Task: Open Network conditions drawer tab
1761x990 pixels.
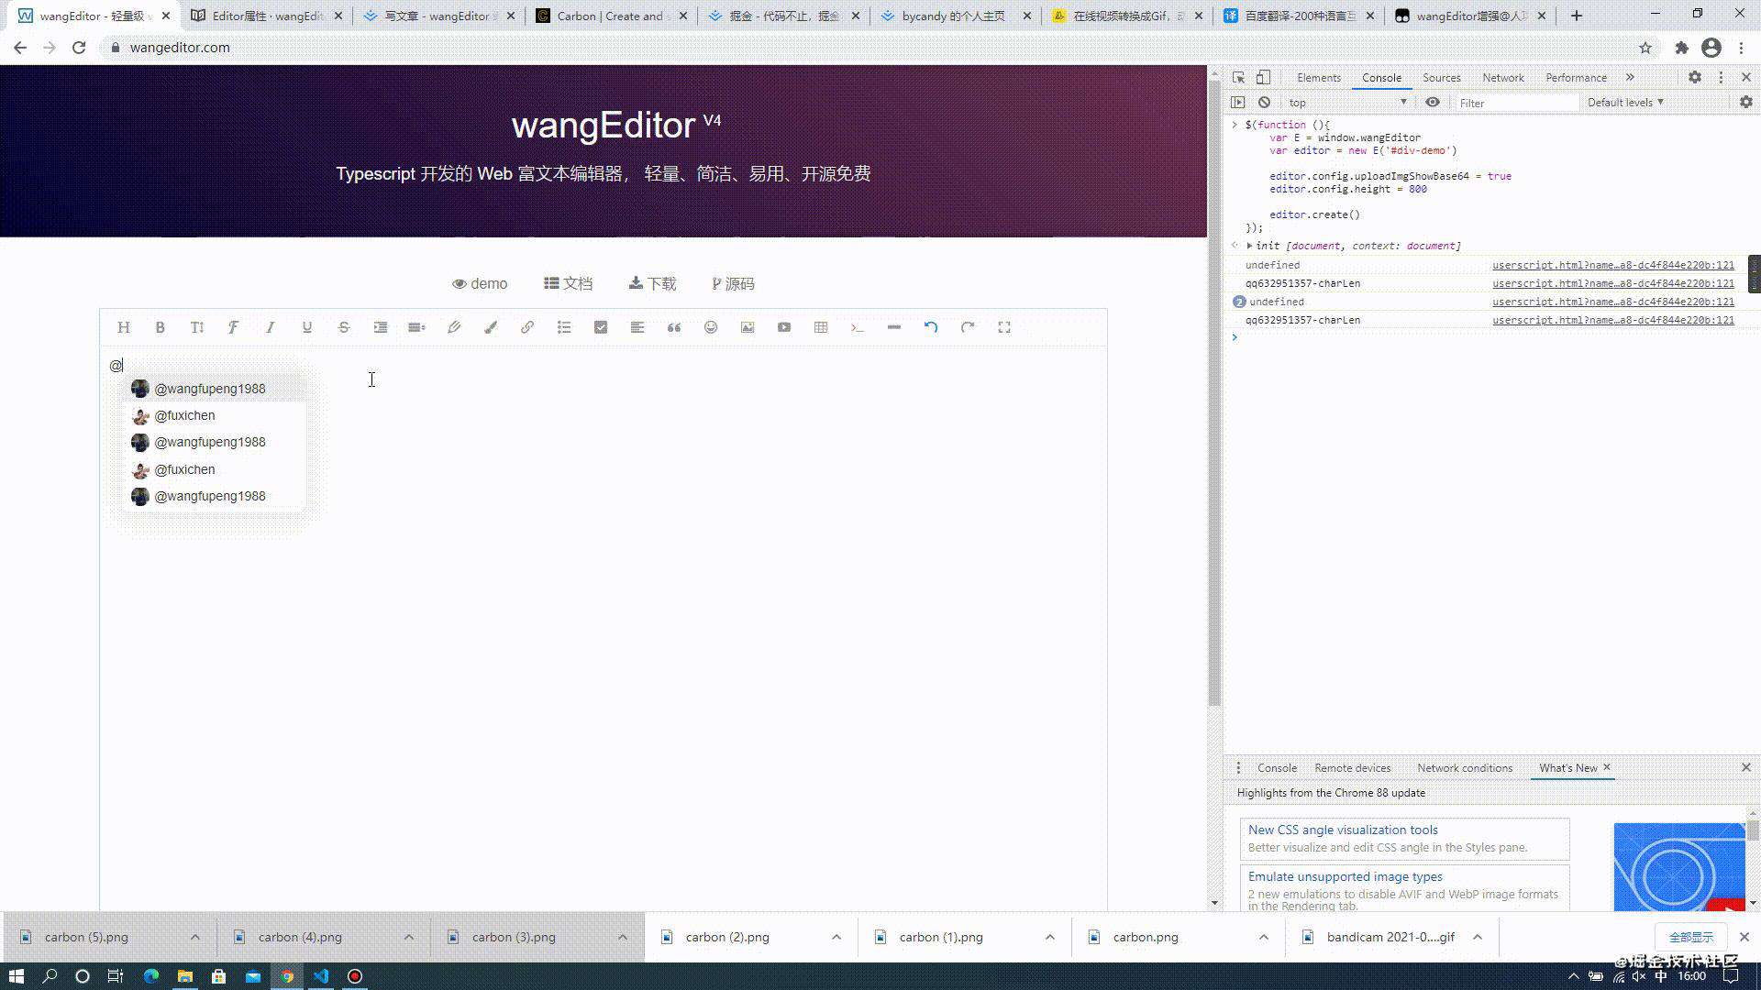Action: (x=1465, y=768)
